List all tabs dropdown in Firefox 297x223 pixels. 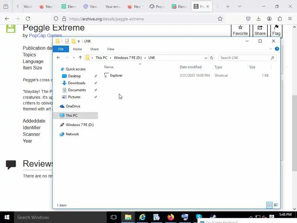[239, 7]
